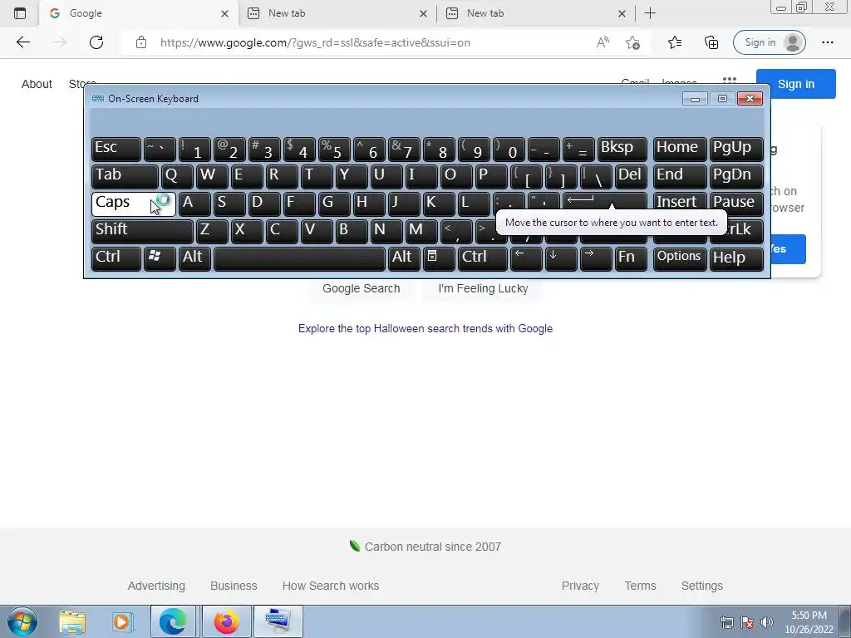Toggle the right Alt key
This screenshot has width=851, height=638.
405,259
